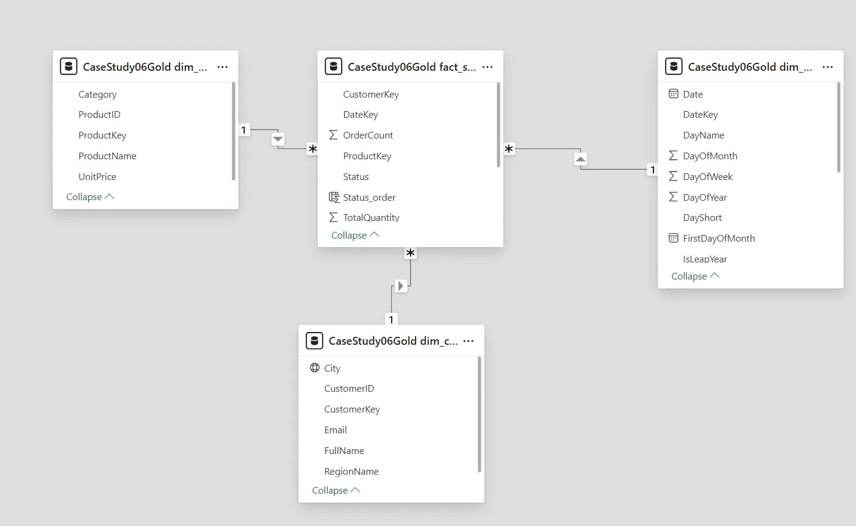Click scrollbar of the date table with DayName
This screenshot has width=856, height=526.
(x=839, y=127)
